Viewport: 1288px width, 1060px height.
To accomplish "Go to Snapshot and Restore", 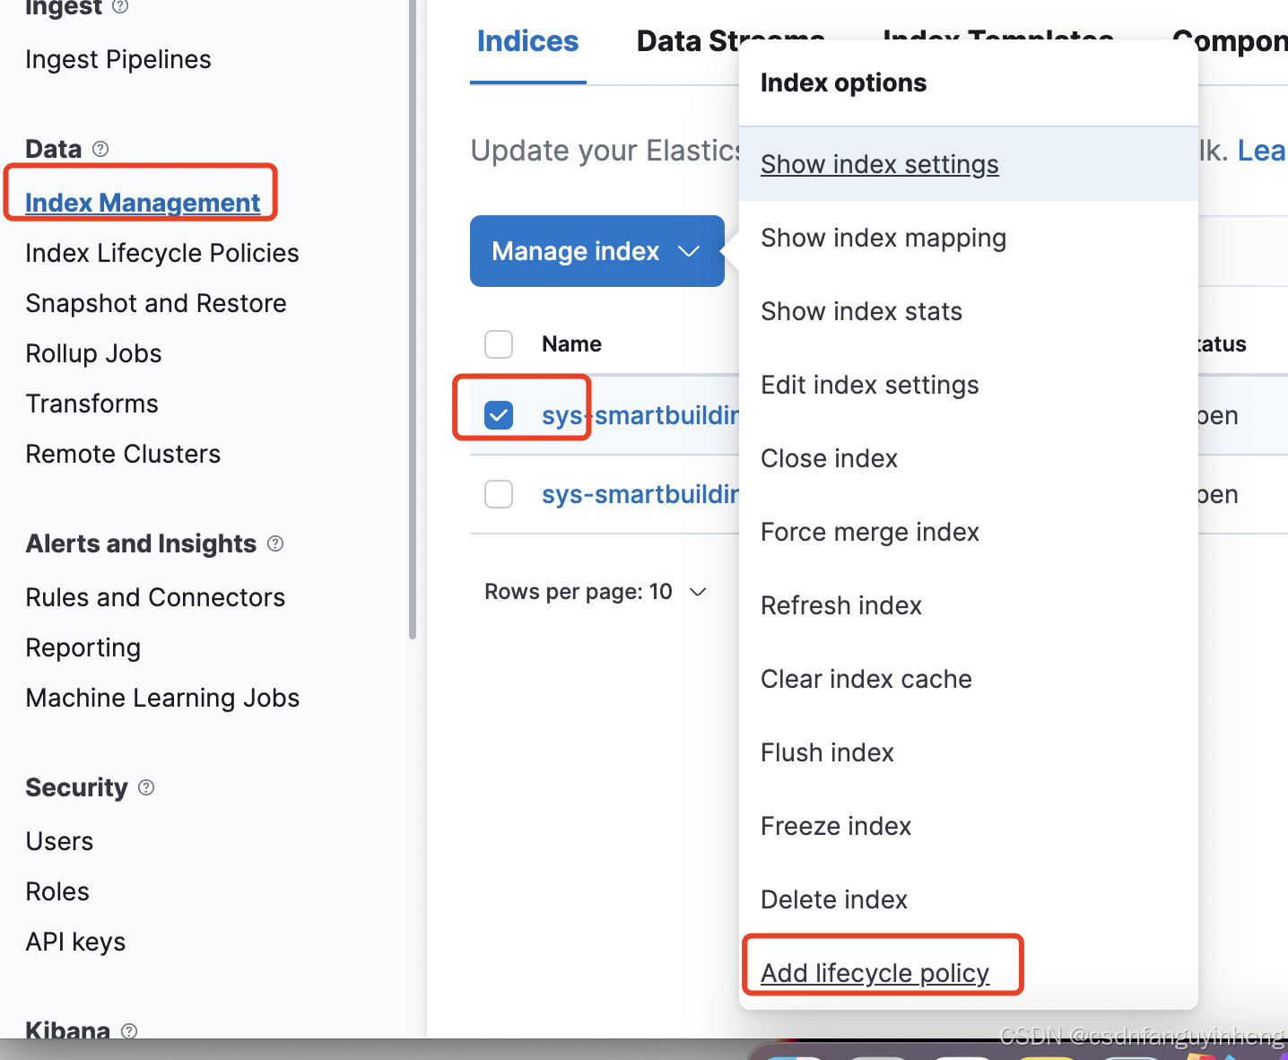I will click(156, 303).
